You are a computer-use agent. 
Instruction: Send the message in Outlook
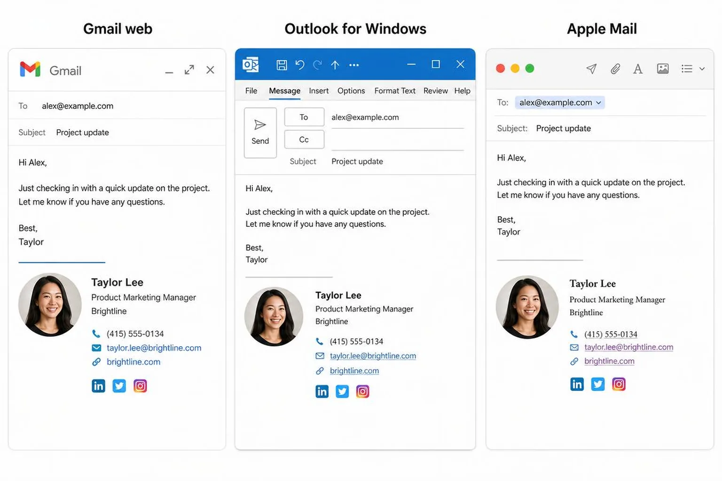coord(260,133)
